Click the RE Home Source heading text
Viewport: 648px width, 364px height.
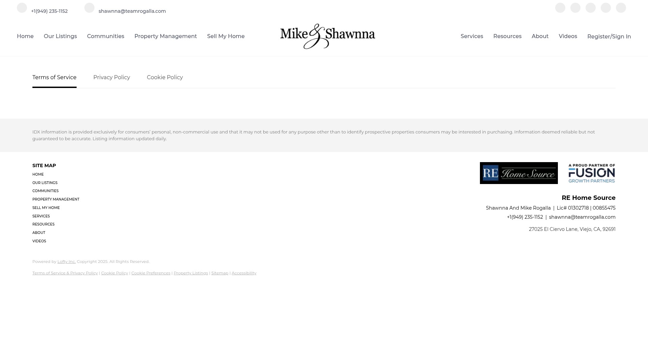[589, 198]
